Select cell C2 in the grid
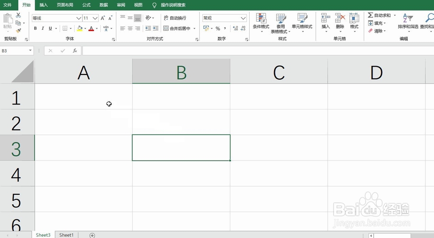This screenshot has height=238, width=434. tap(279, 122)
